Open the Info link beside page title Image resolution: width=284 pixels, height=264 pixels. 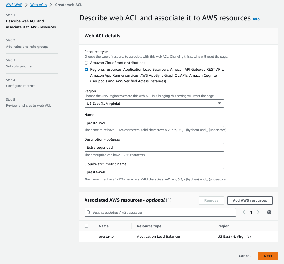[256, 19]
